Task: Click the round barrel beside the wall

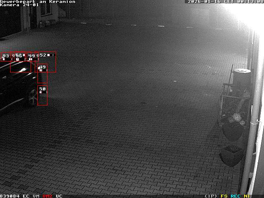Action: [242, 77]
